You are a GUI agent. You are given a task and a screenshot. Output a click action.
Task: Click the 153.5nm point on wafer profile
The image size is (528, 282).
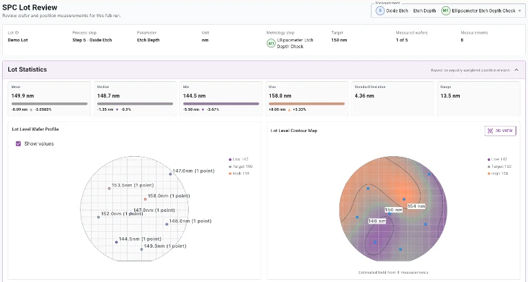tap(109, 188)
